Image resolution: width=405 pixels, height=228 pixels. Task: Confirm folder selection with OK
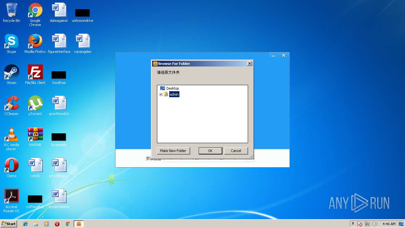pyautogui.click(x=210, y=151)
